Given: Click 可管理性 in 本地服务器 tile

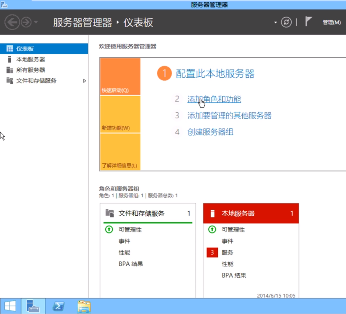Looking at the screenshot, I should tap(233, 230).
